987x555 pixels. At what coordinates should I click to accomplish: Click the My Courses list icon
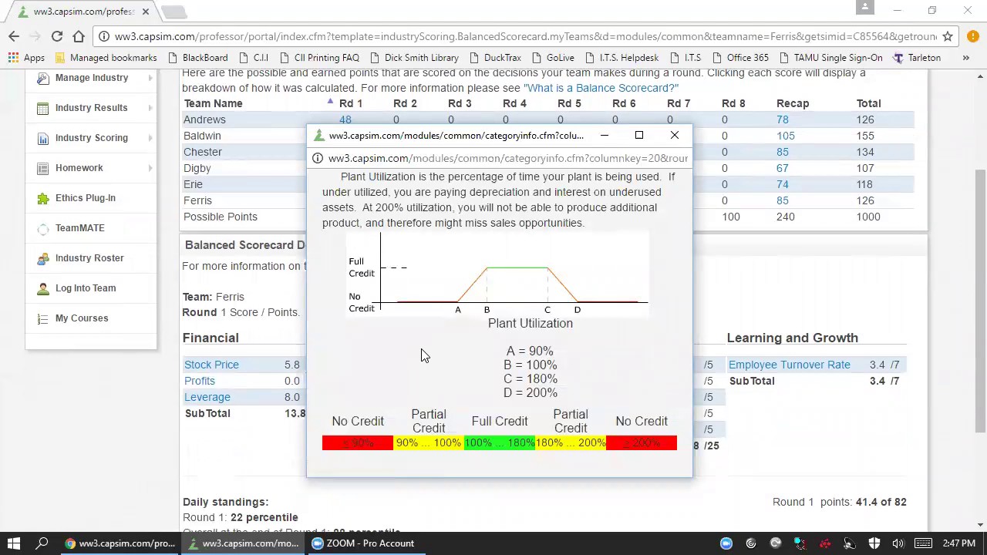pyautogui.click(x=42, y=318)
